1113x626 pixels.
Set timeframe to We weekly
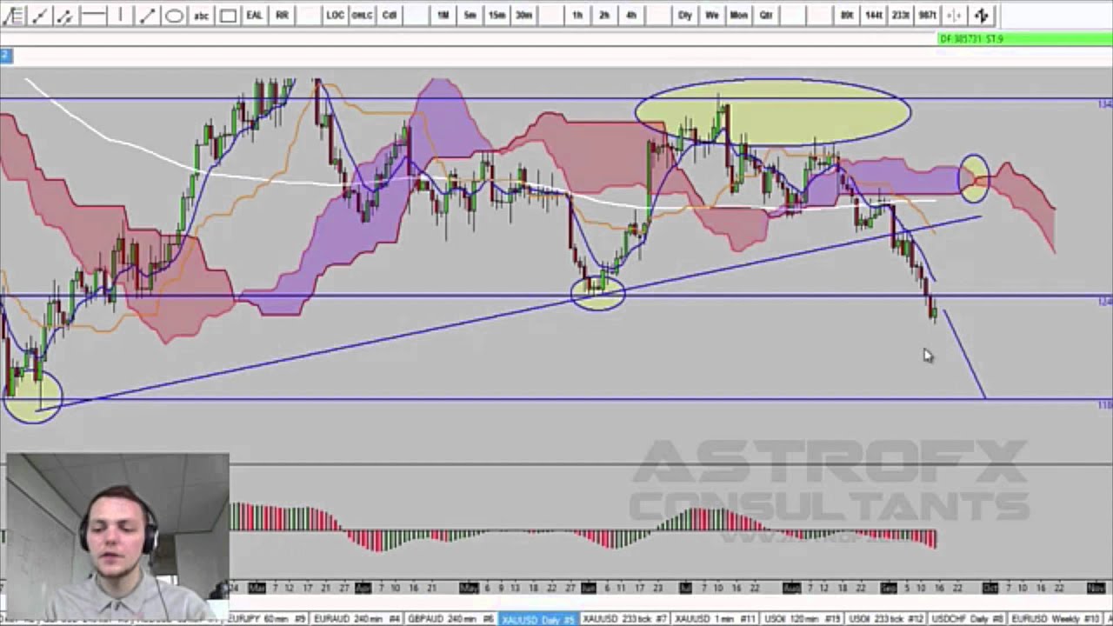(712, 15)
